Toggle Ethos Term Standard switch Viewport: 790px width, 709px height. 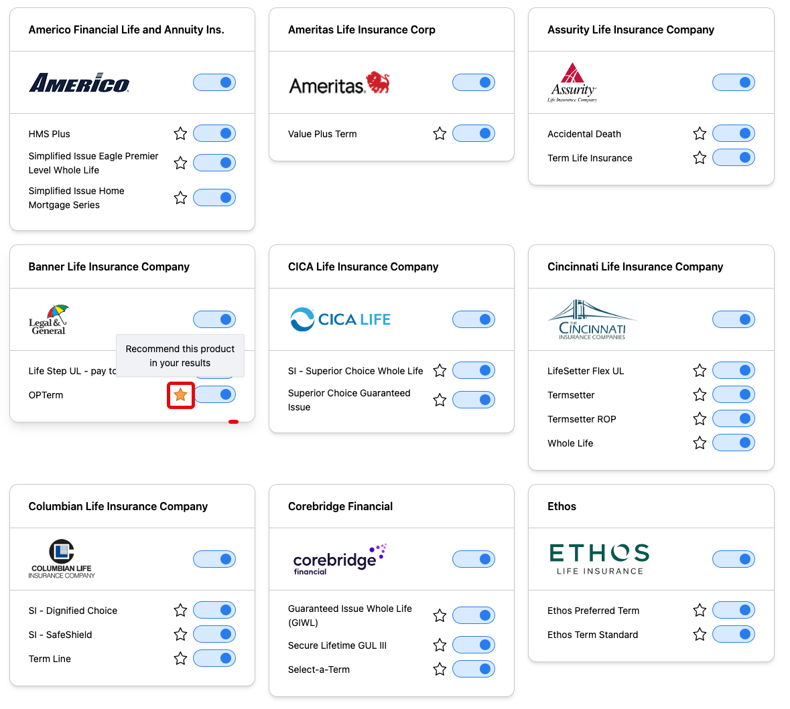click(x=734, y=634)
